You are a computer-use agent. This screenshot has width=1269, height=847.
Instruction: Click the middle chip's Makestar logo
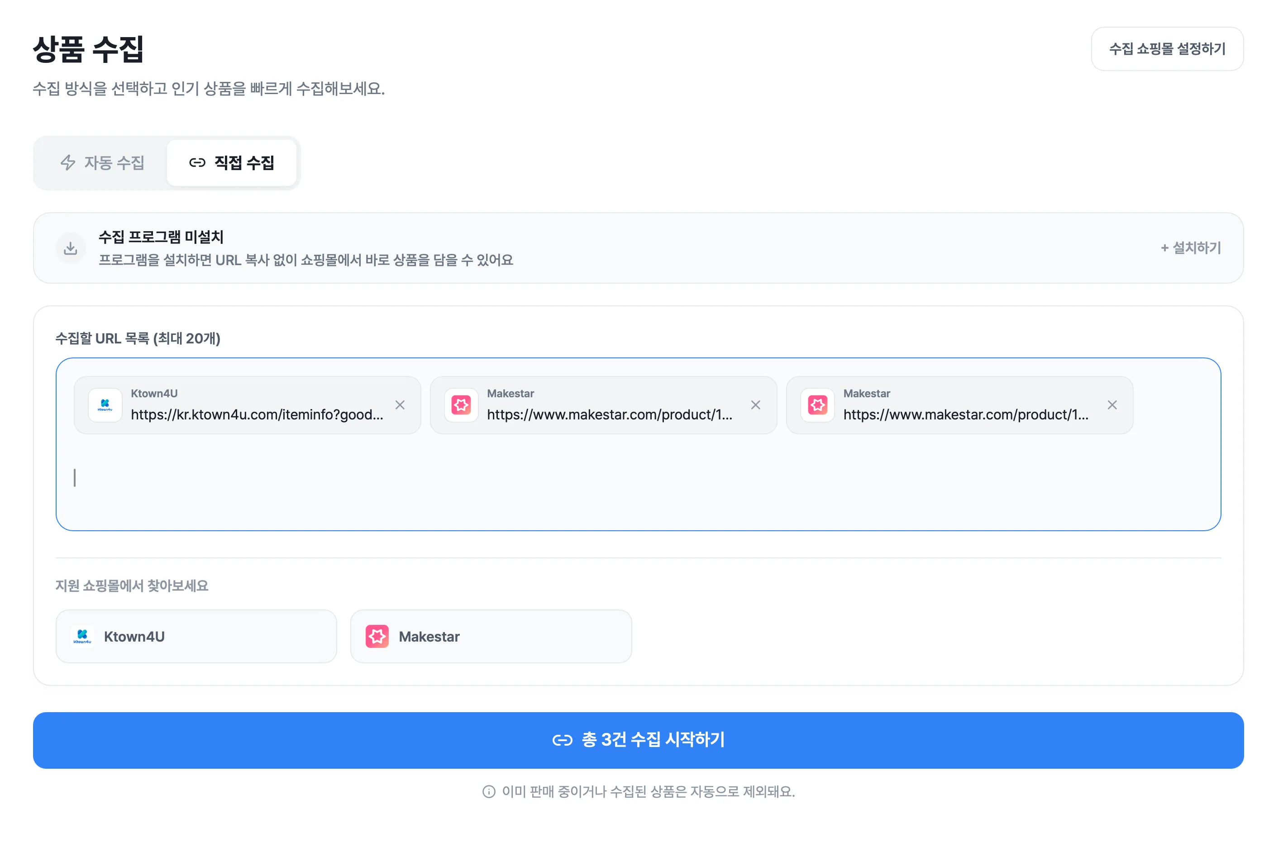tap(461, 404)
